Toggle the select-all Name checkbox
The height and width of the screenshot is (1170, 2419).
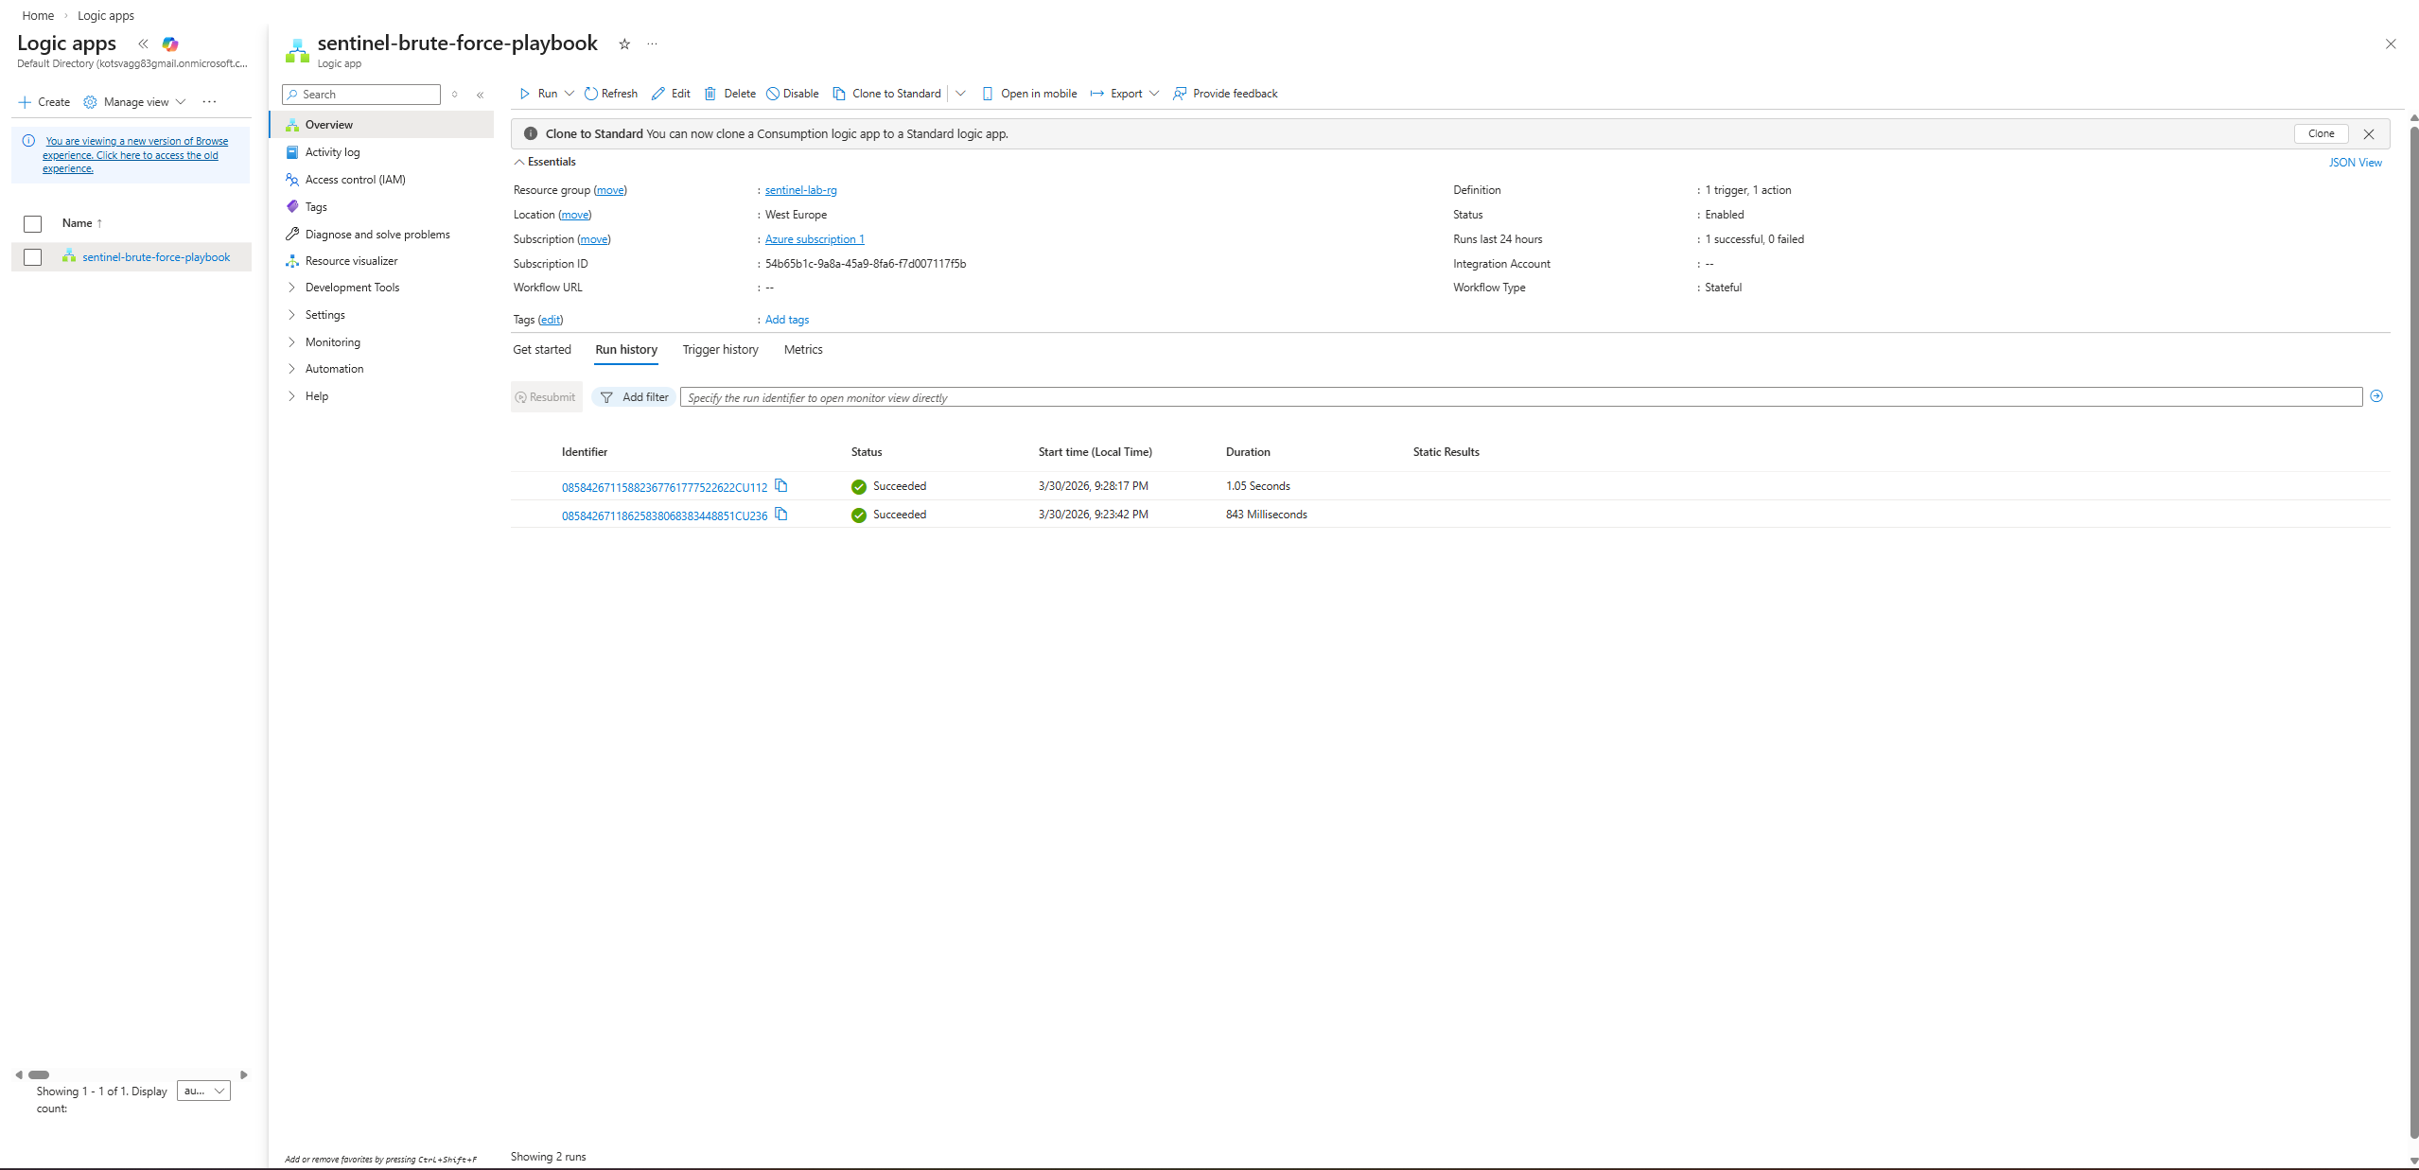pyautogui.click(x=33, y=224)
